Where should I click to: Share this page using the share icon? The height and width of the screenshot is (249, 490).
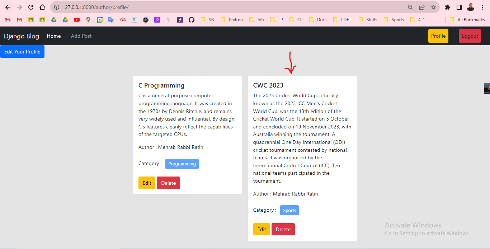tap(422, 7)
